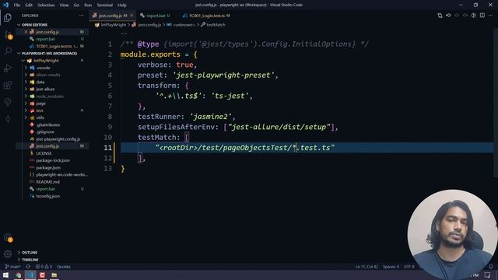
Task: Change file encoding UTF-8 in status bar
Action: pyautogui.click(x=409, y=267)
